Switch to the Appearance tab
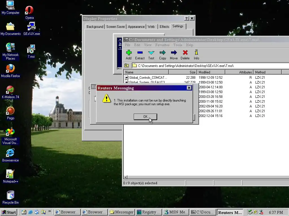The image size is (289, 216). [136, 27]
